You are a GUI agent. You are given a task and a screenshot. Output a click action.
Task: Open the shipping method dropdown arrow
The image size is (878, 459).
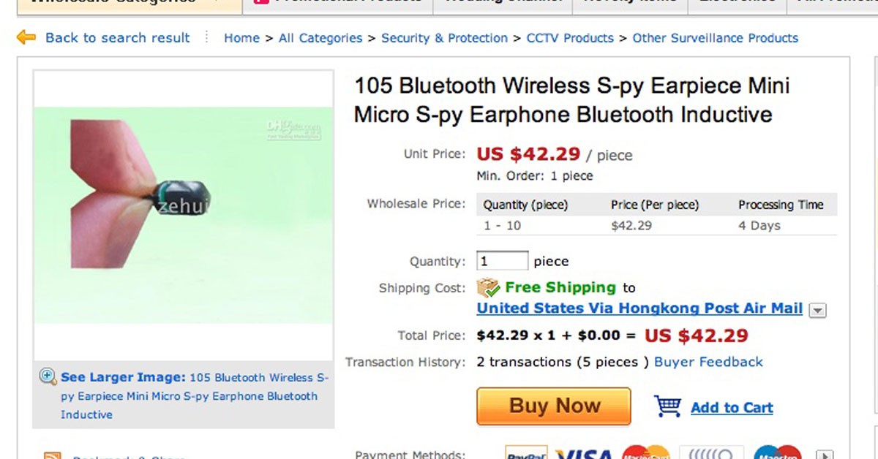[x=817, y=310]
